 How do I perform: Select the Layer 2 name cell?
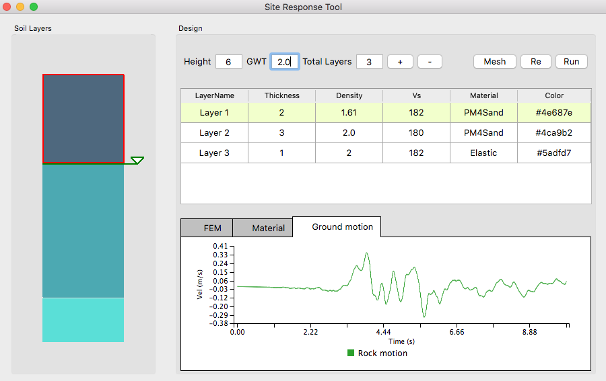(x=215, y=132)
